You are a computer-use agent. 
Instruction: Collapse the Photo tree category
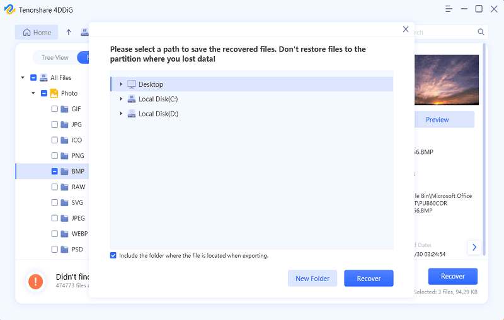tap(33, 93)
